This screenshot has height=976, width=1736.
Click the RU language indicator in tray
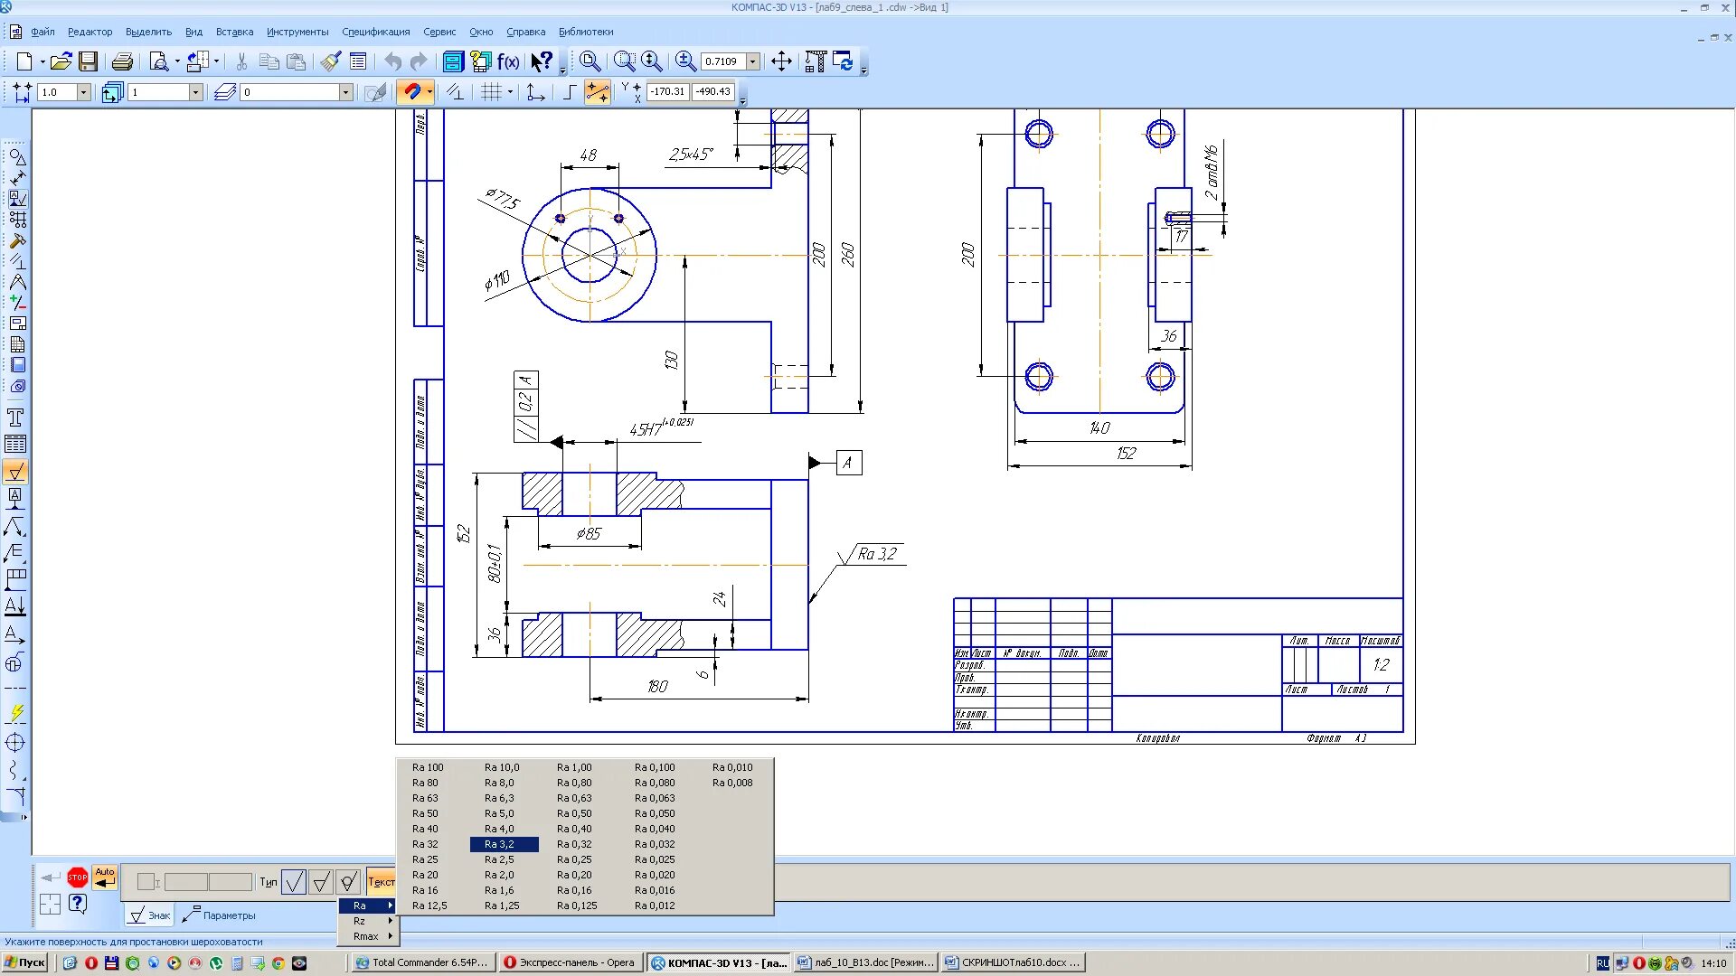click(1602, 963)
